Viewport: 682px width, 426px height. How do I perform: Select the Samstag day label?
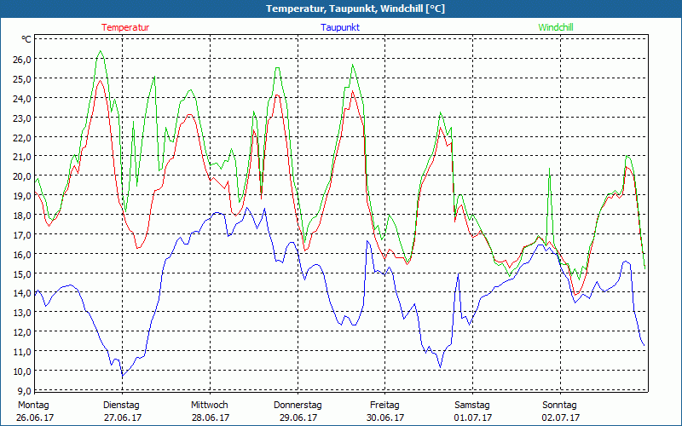coord(472,405)
